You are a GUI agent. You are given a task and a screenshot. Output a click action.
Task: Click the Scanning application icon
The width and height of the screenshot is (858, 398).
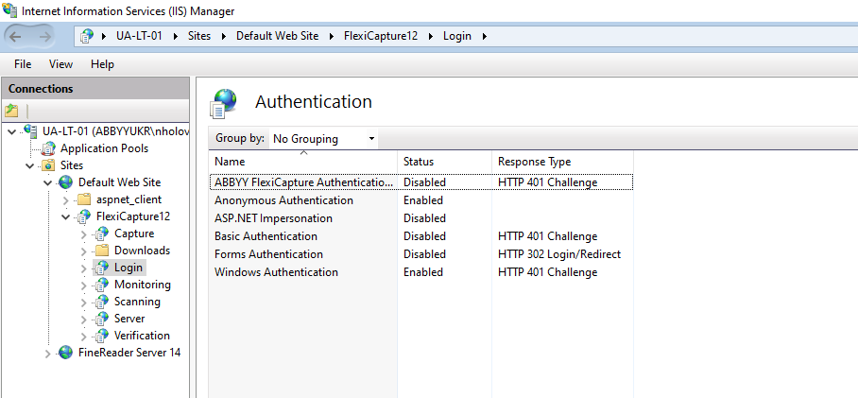tap(102, 302)
